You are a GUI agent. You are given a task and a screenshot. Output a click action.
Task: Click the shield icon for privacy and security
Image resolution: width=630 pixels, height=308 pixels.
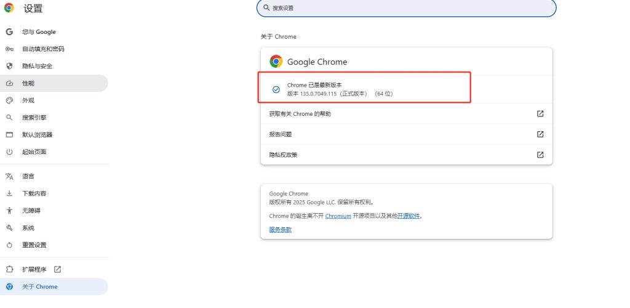(x=9, y=66)
